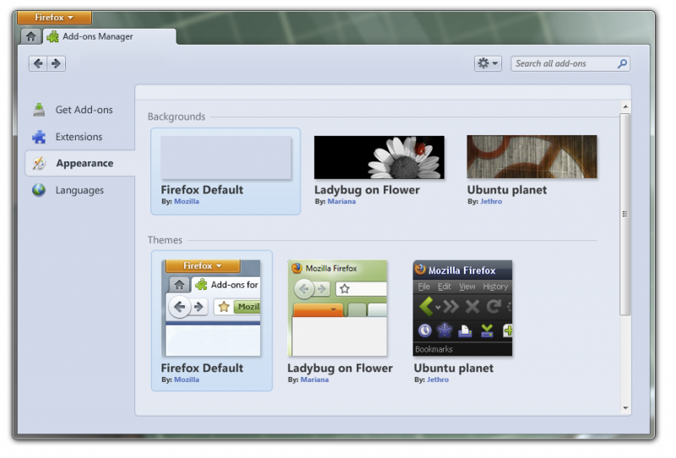The width and height of the screenshot is (676, 458).
Task: Click the Home tab icon
Action: click(30, 36)
